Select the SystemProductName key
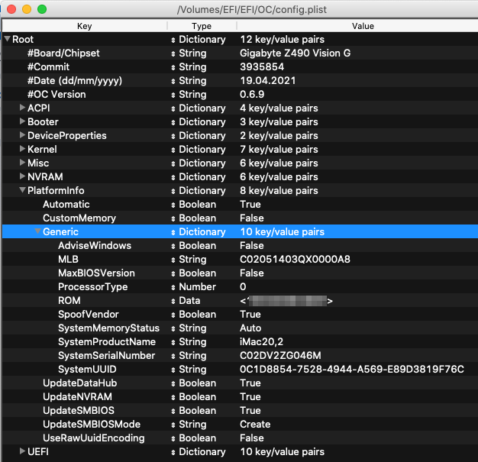The height and width of the screenshot is (462, 478). pos(107,342)
